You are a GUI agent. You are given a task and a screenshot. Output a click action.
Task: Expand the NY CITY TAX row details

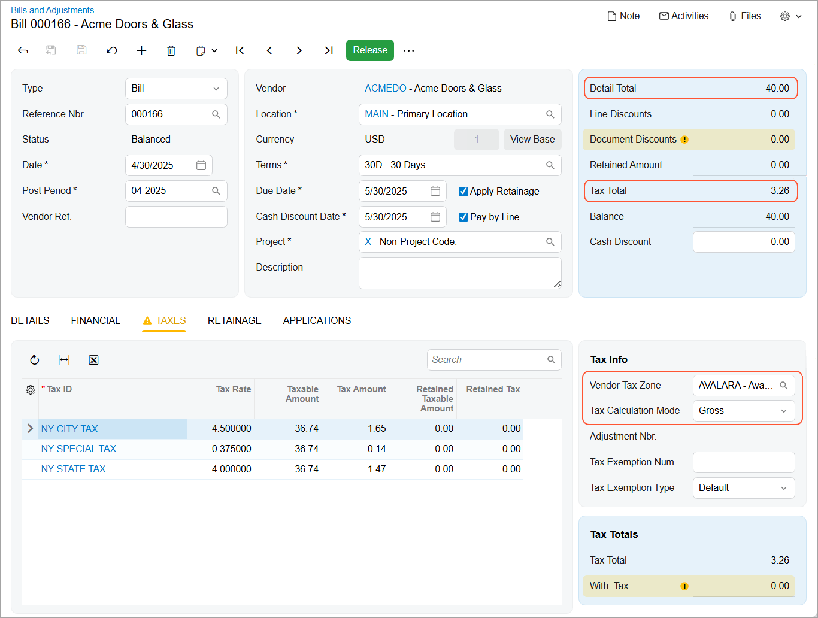click(x=29, y=428)
